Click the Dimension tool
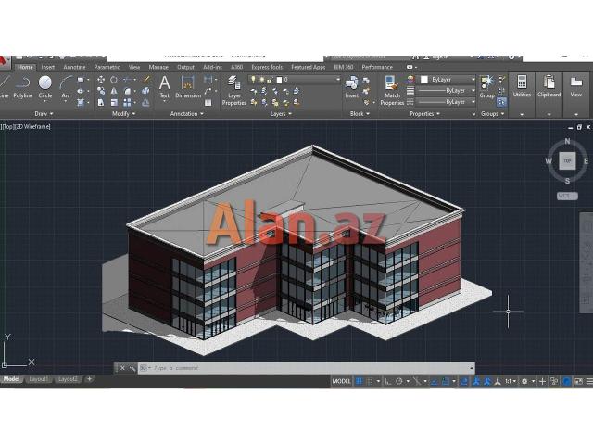Viewport: 593px width, 445px height. 188,86
